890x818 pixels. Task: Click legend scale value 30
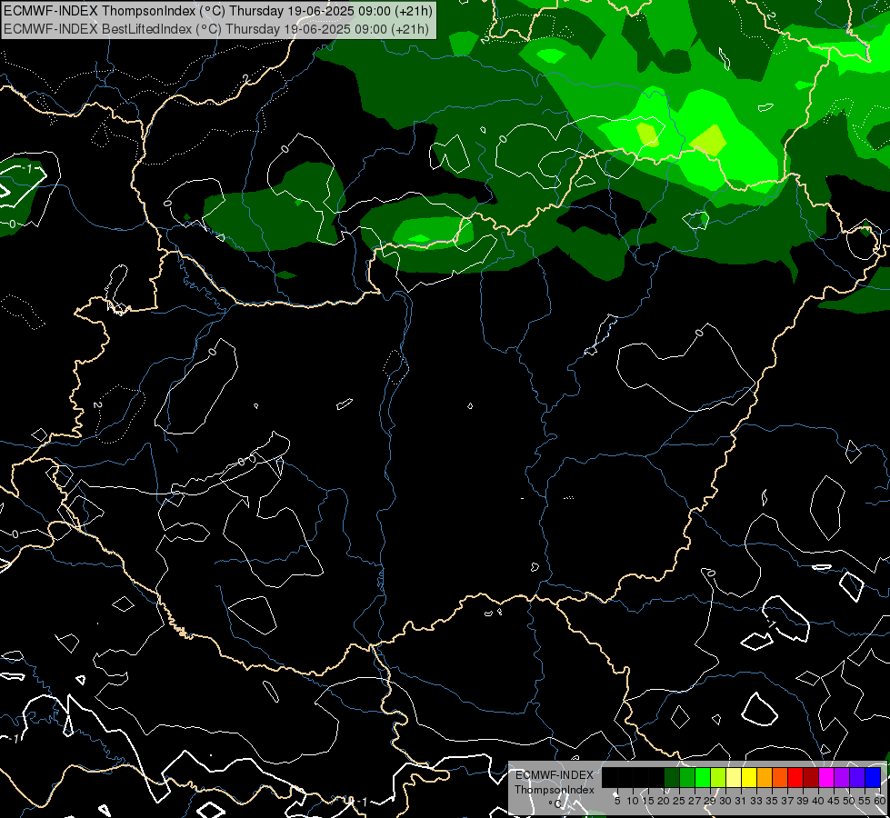pos(725,801)
